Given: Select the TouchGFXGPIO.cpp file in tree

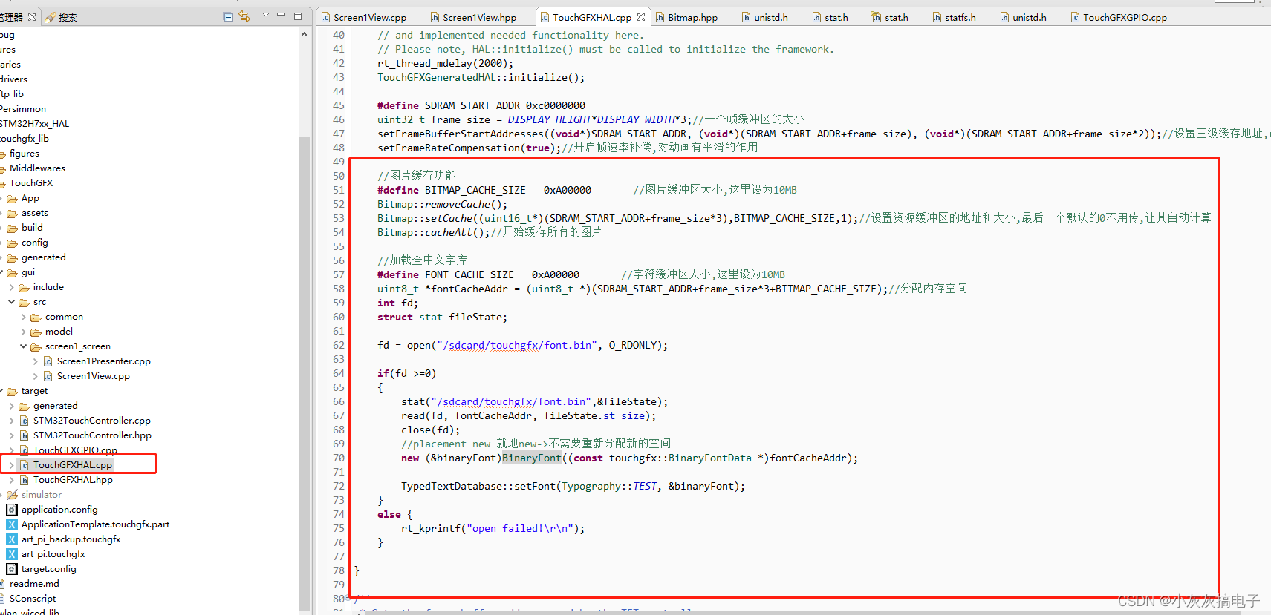Looking at the screenshot, I should click(x=75, y=449).
